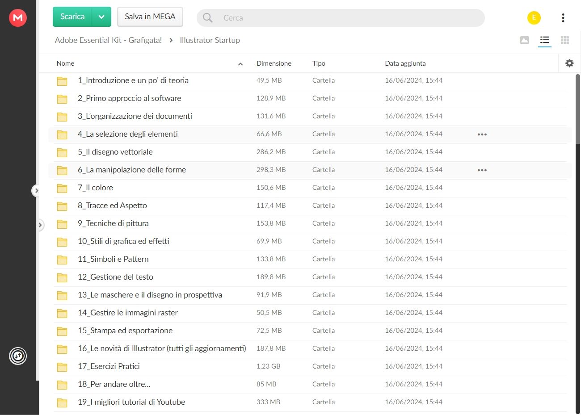
Task: Click folder icon of 18_Per andare oltre...
Action: (x=62, y=385)
